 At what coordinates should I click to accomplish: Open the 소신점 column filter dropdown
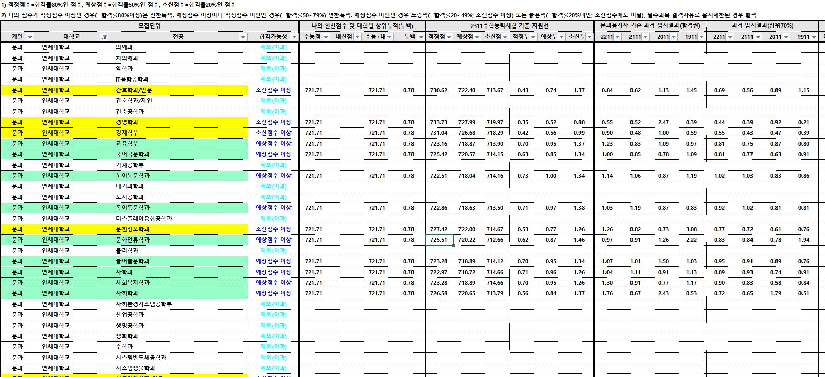[505, 37]
